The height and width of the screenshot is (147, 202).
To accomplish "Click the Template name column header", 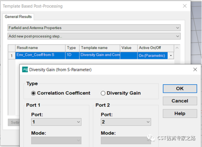I will [x=100, y=48].
